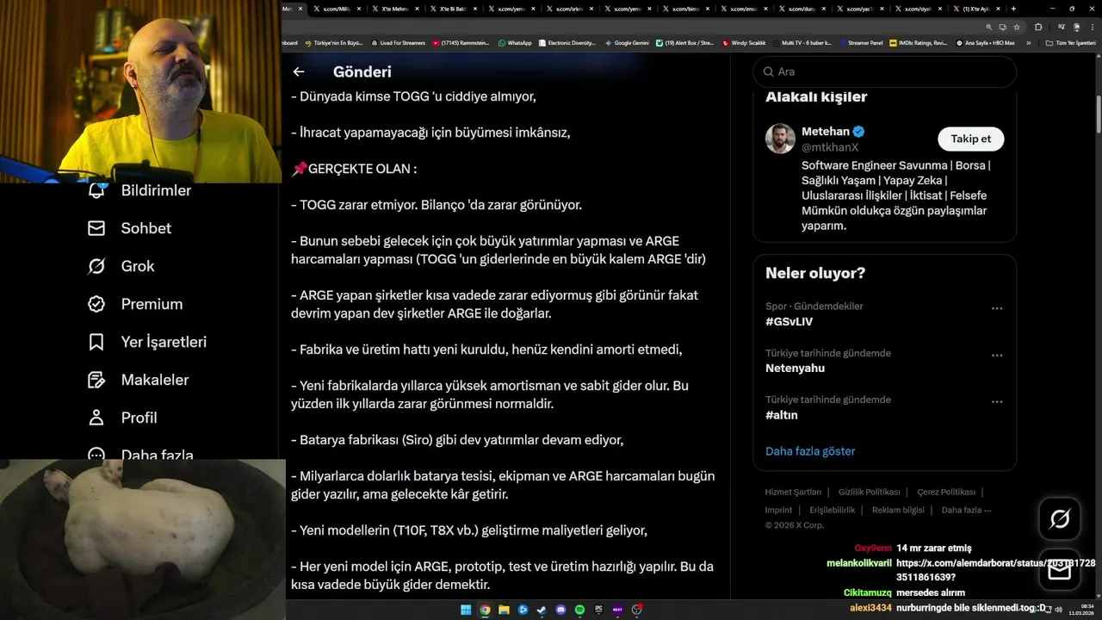Click the magnifier icon in Ara box
This screenshot has height=620, width=1102.
pos(767,71)
